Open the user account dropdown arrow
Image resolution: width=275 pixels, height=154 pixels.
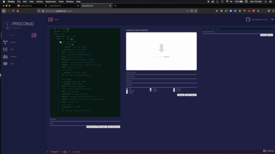[x=272, y=19]
